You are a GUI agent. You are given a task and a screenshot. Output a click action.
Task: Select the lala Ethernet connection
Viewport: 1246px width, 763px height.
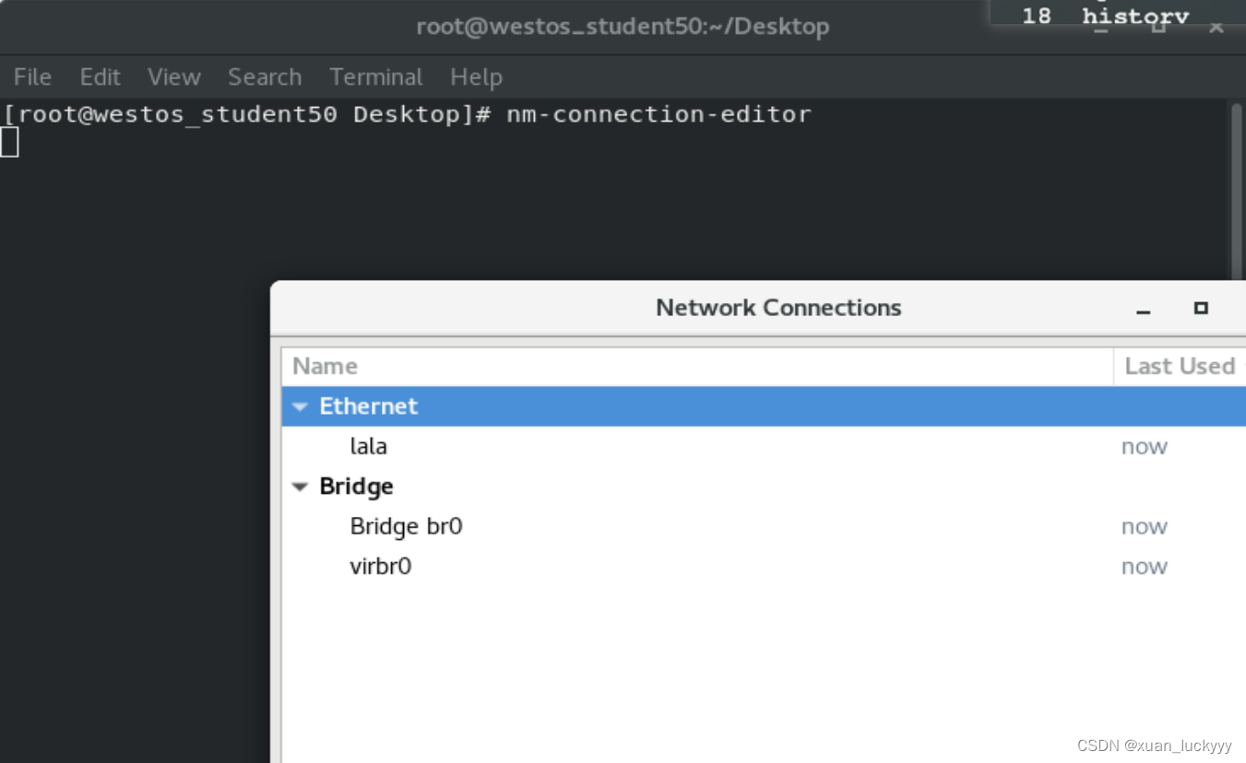[369, 447]
